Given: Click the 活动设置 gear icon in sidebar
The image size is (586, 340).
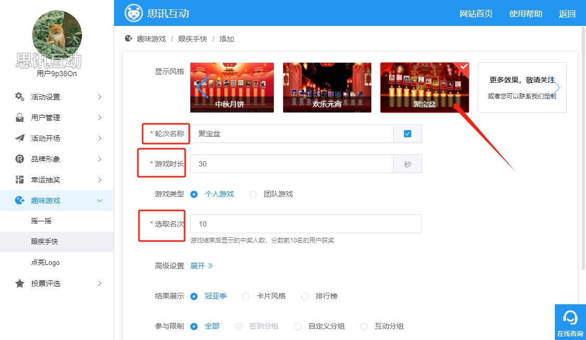Looking at the screenshot, I should (x=20, y=97).
